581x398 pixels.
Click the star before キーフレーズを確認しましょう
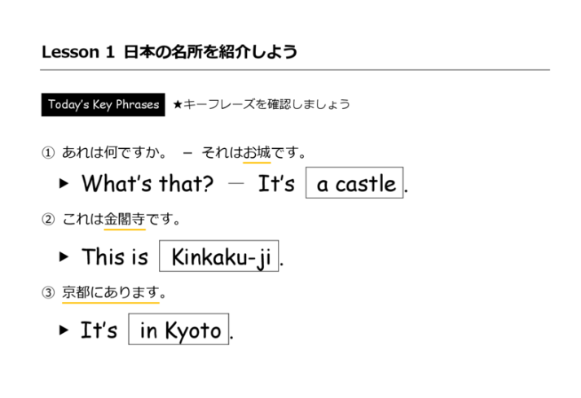pyautogui.click(x=178, y=104)
